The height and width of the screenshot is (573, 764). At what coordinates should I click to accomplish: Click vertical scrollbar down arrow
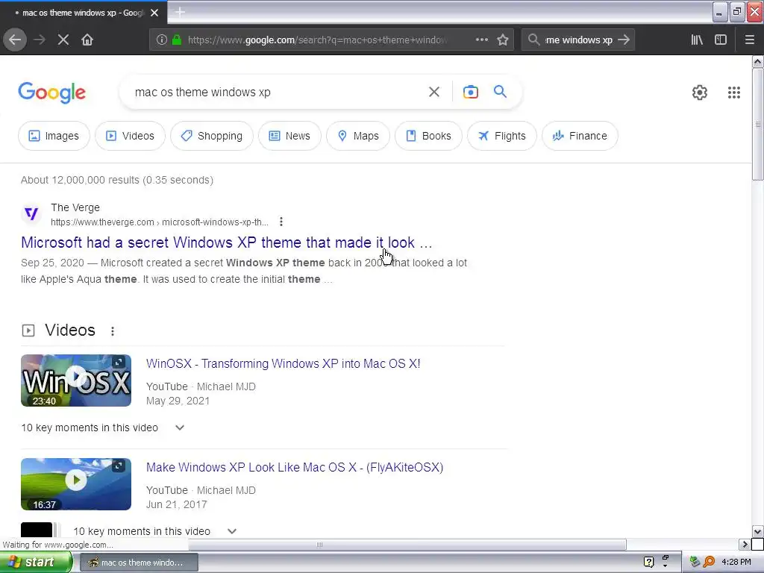tap(758, 531)
